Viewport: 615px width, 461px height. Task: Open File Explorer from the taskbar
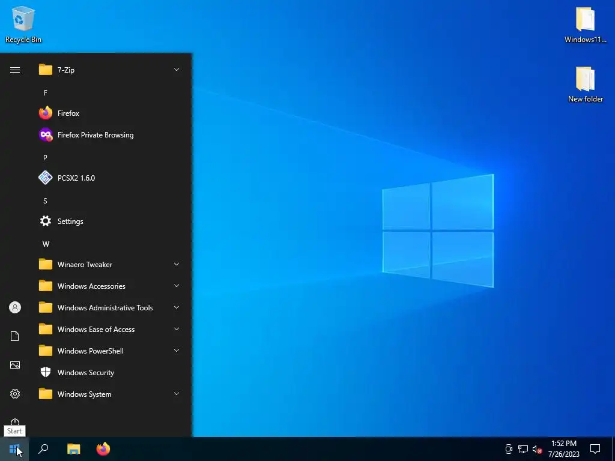click(x=73, y=449)
